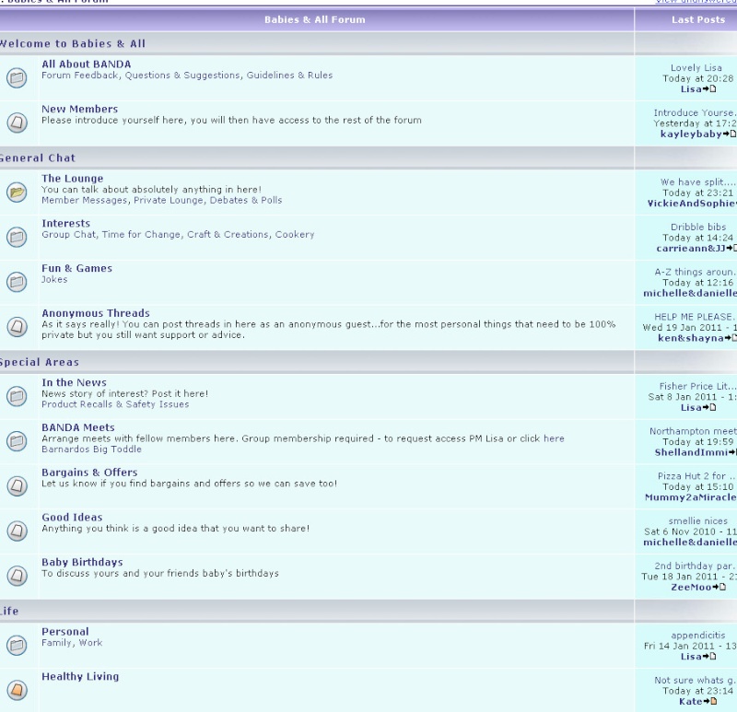737x712 pixels.
Task: Open the Member Messages subforum
Action: [84, 200]
